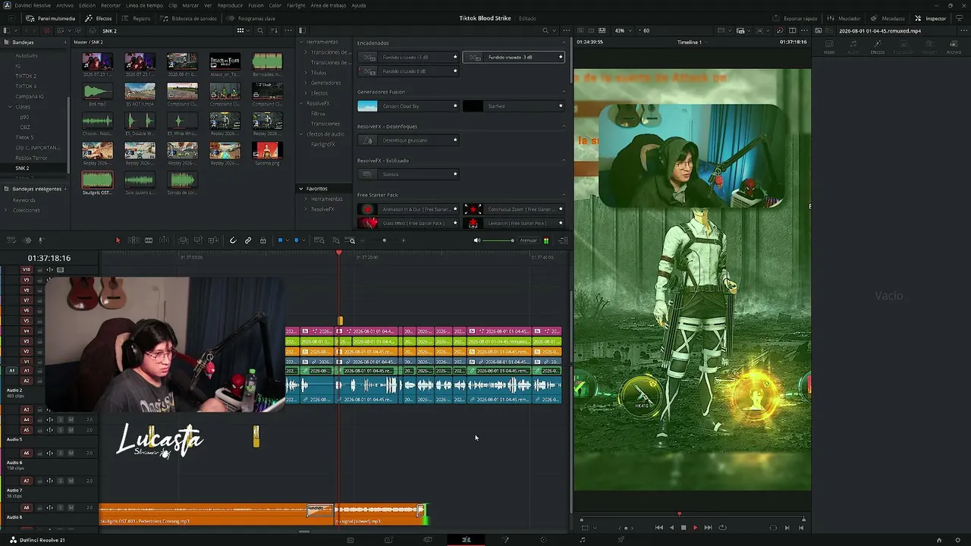Collapse the Generadores Fusion section

(564, 92)
